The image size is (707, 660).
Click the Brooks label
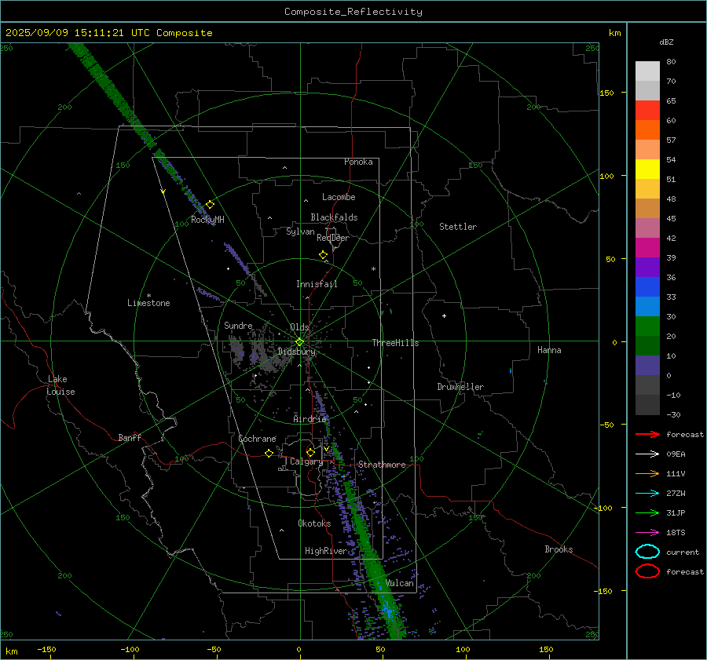coord(559,549)
